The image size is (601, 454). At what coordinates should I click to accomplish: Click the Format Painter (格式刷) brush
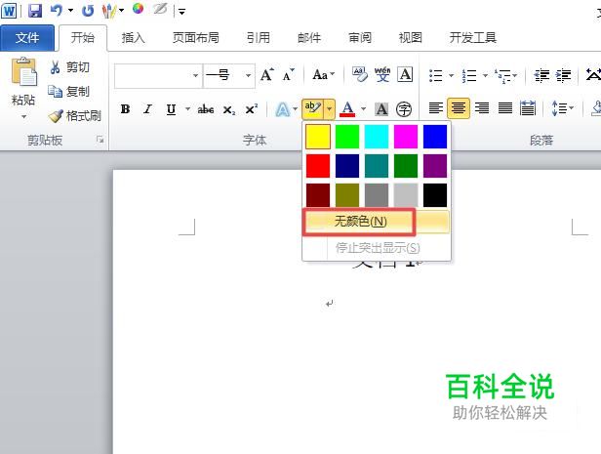(74, 116)
